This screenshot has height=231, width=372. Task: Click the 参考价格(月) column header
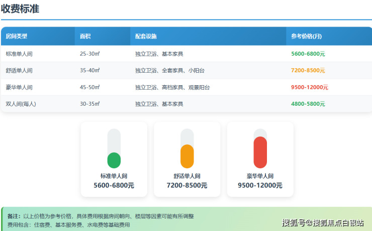(x=306, y=37)
